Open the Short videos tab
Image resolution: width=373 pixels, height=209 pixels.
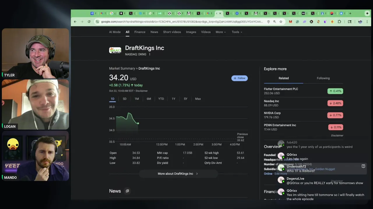(172, 32)
